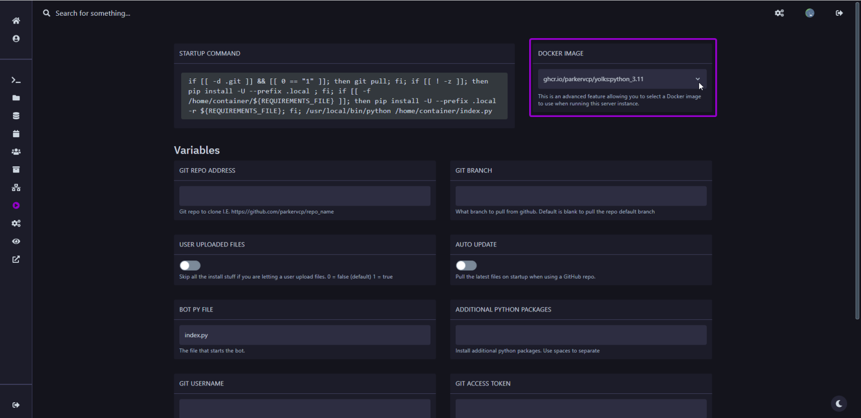
Task: Open the Docker Image dropdown
Action: 622,79
